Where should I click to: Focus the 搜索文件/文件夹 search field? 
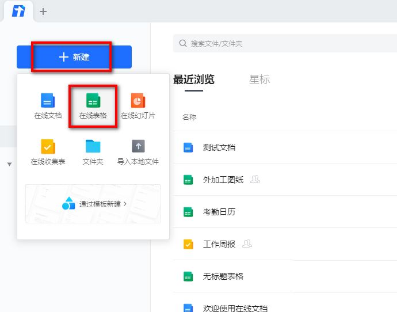coord(285,43)
